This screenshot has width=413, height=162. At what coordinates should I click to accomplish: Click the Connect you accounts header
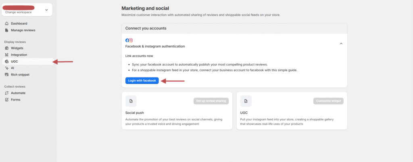146,29
